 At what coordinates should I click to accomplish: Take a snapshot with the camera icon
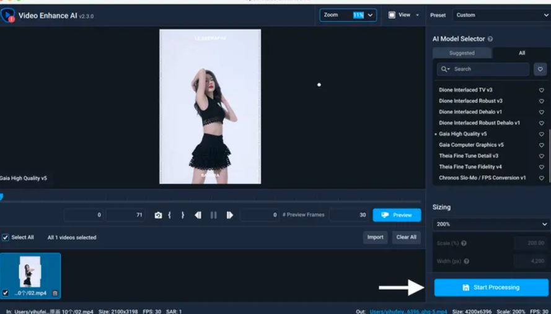point(158,215)
